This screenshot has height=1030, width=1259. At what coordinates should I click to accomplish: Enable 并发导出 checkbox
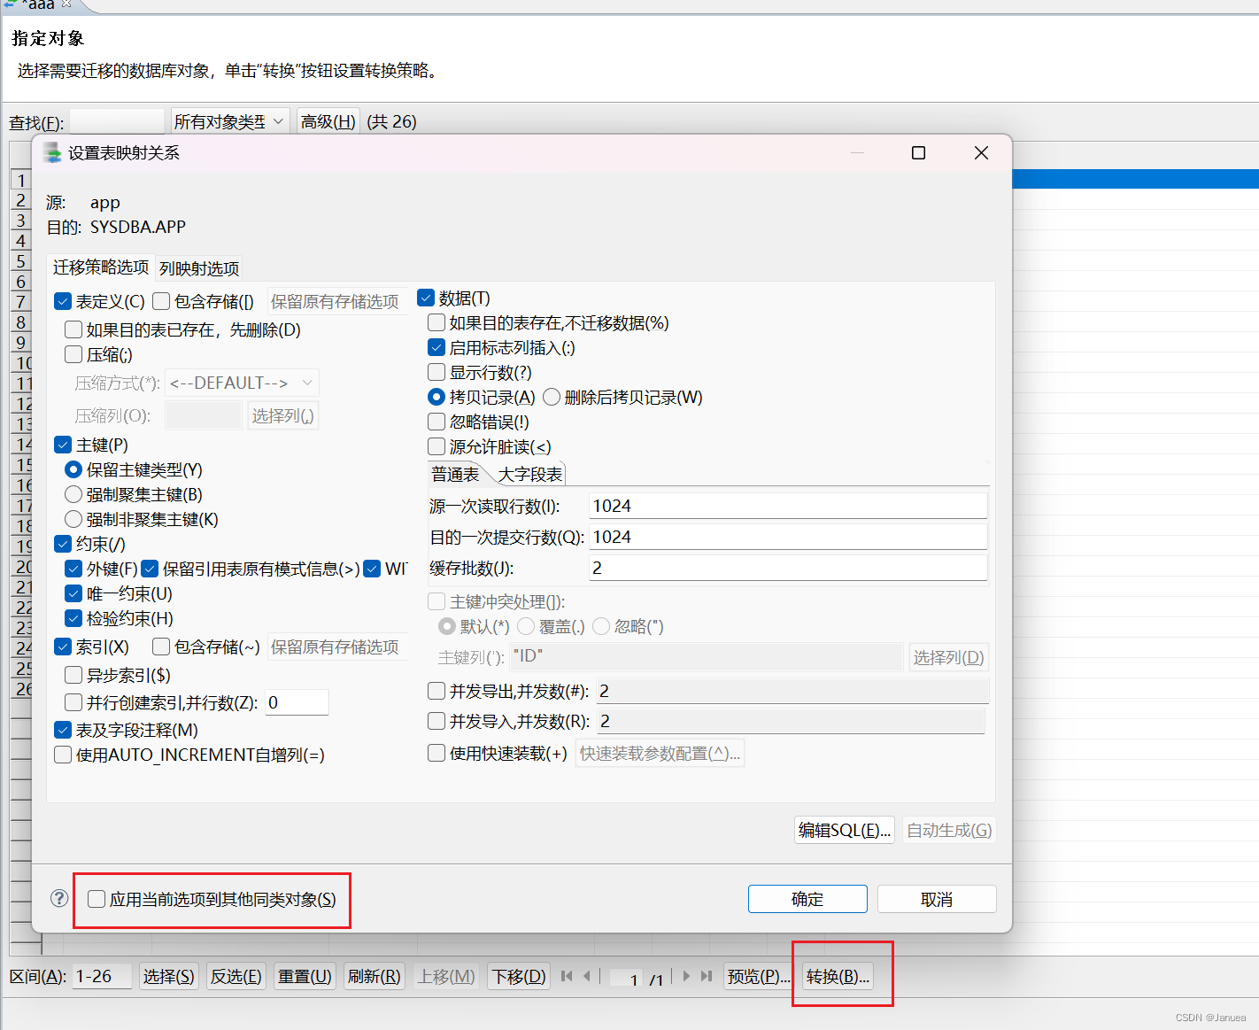(x=436, y=691)
